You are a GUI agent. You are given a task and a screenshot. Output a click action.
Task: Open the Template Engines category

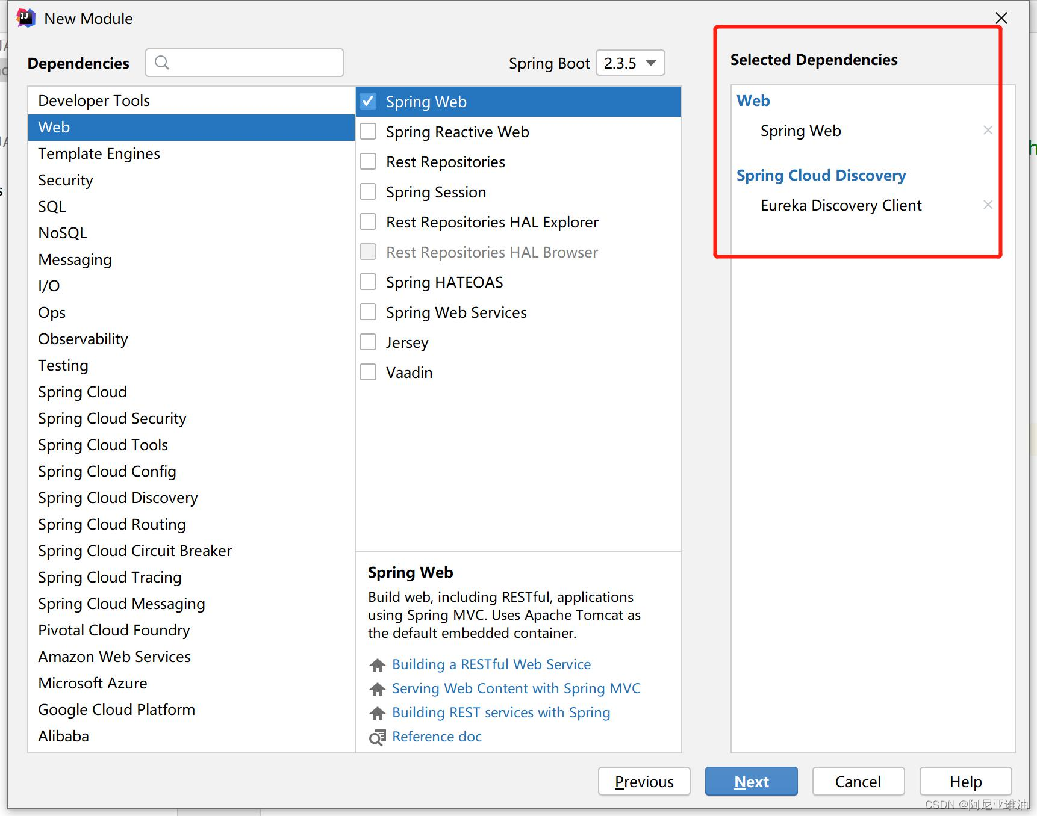tap(192, 153)
